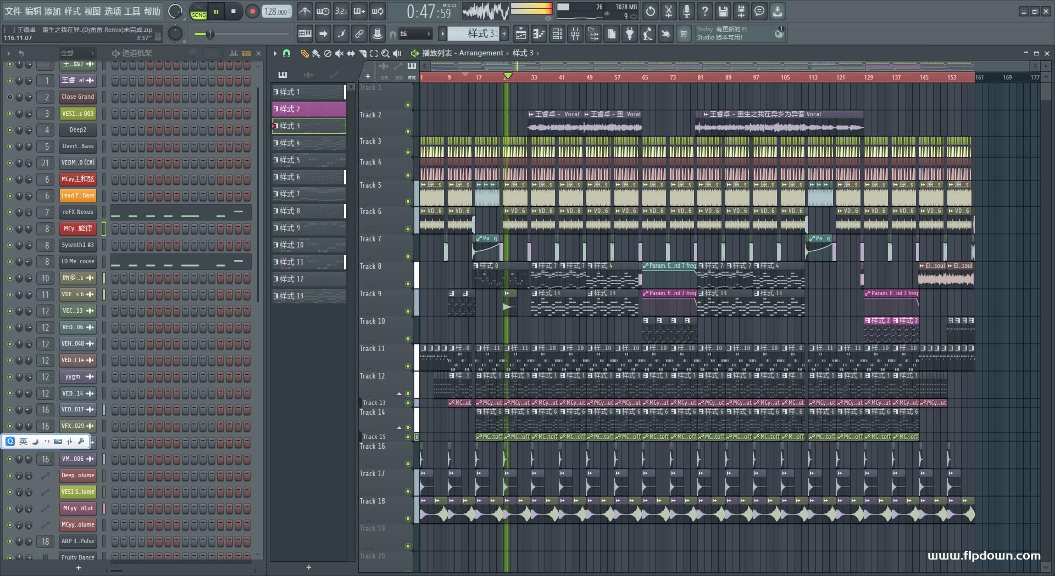Collapse Track 14 group triangle
Viewport: 1055px width, 576px height.
tap(399, 428)
